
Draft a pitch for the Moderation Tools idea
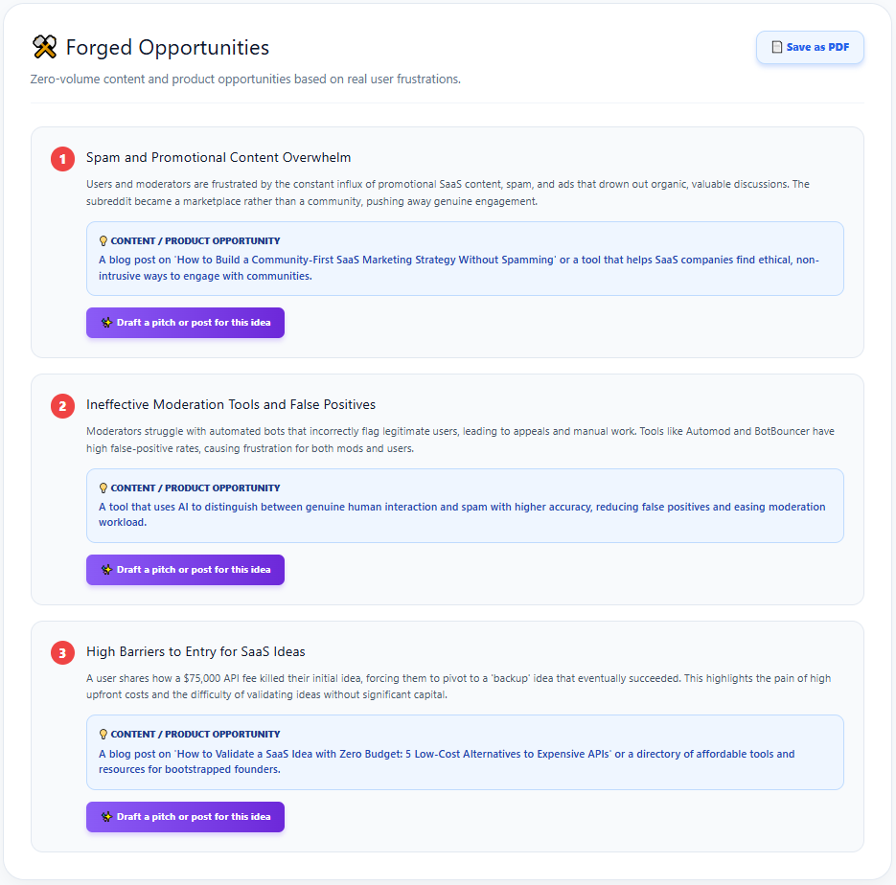(185, 570)
